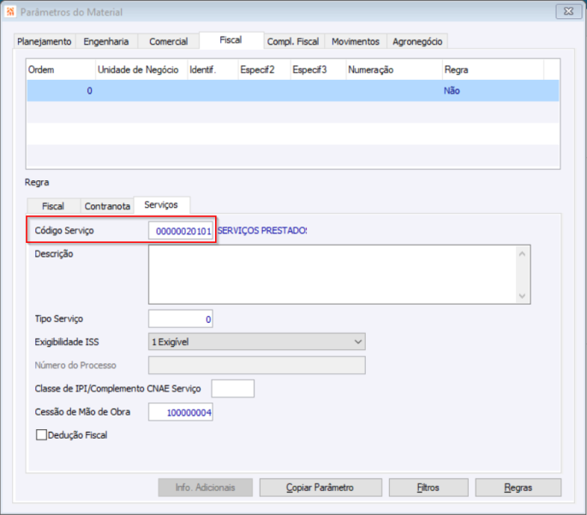Screen dimensions: 587x515
Task: Select the Serviços sub-tab
Action: point(161,205)
